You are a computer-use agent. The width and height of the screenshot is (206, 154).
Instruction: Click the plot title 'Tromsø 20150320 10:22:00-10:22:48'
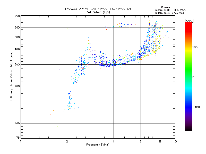98,9
